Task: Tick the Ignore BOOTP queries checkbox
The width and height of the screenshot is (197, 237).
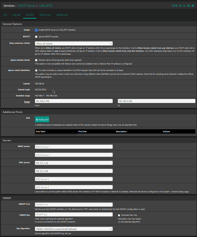Action: pos(36,37)
